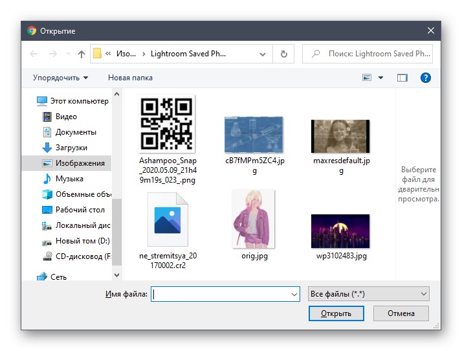Click the Изо... breadcrumb segment
462x351 pixels.
tap(126, 54)
